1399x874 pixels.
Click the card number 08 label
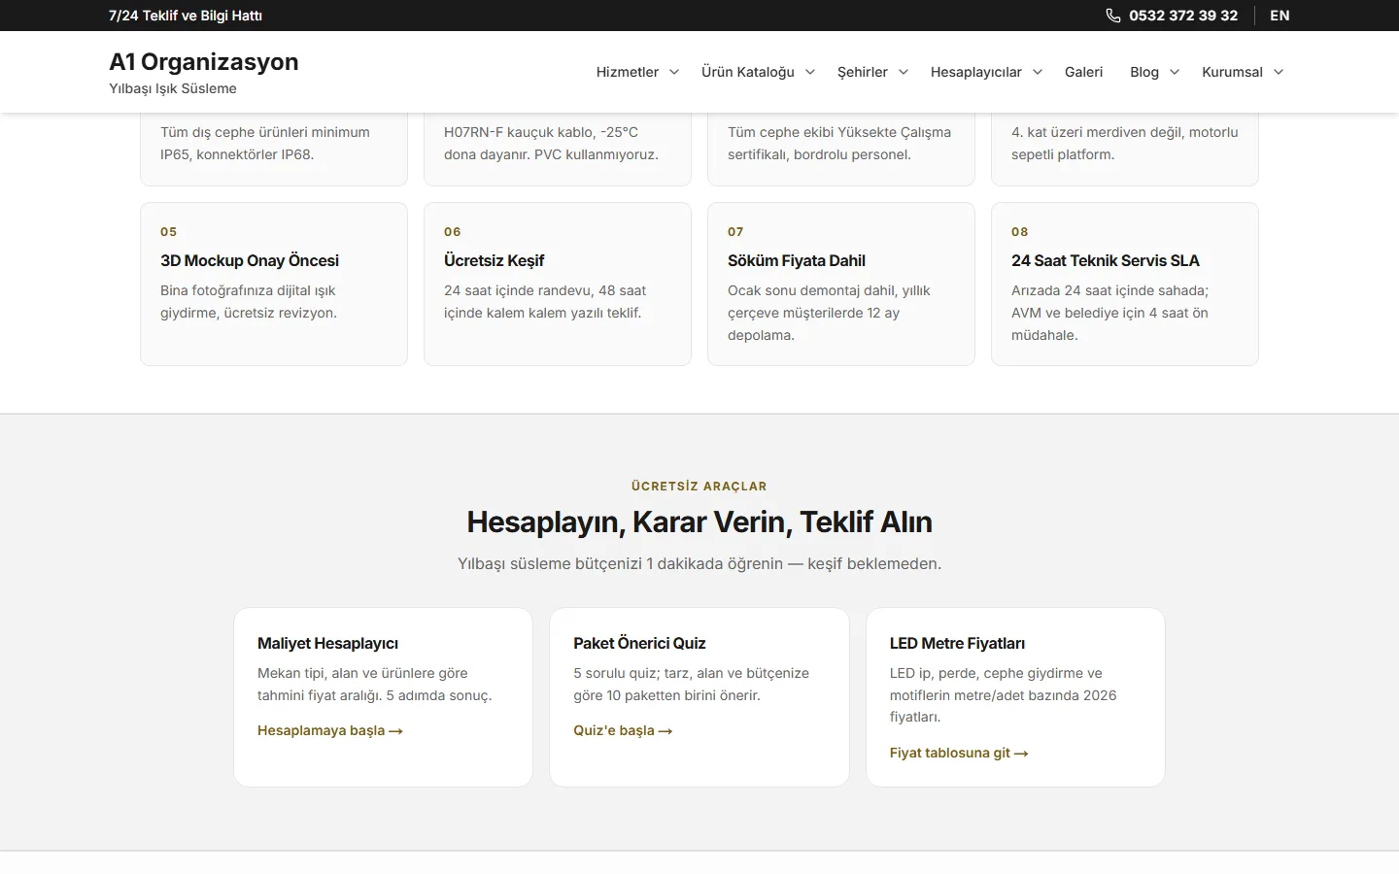1020,232
